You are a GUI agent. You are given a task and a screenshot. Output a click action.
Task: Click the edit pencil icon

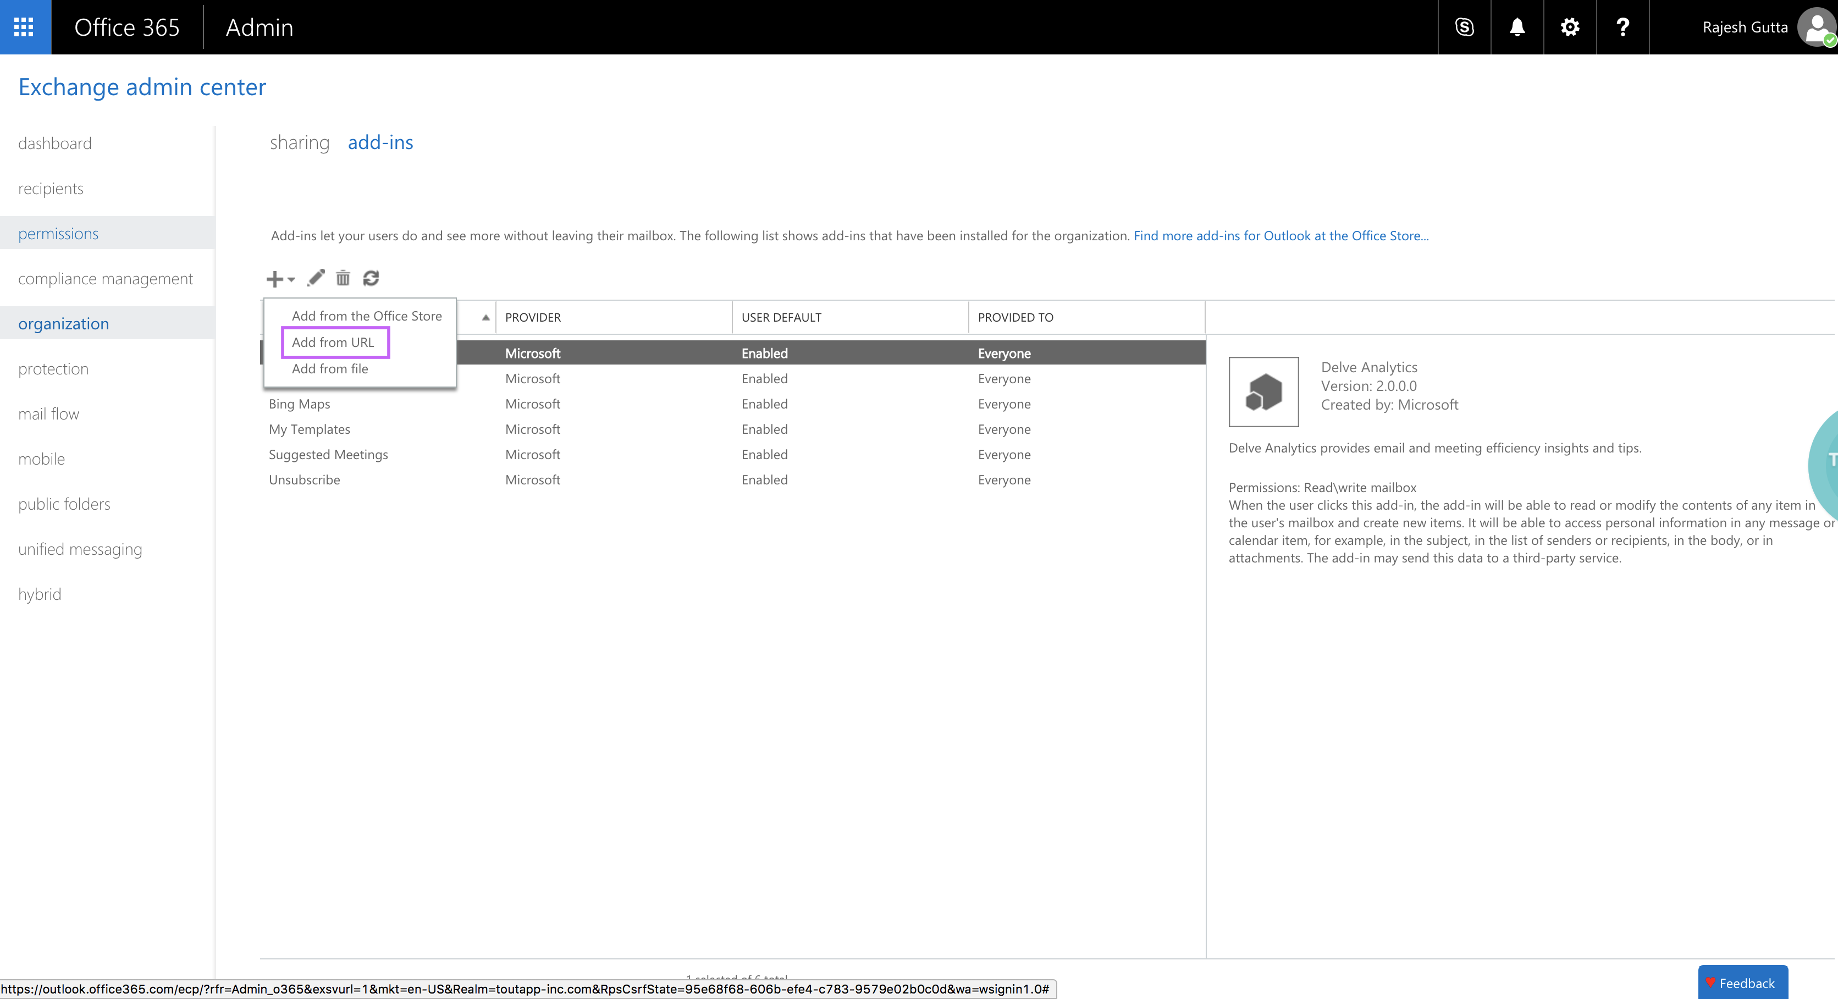click(316, 278)
